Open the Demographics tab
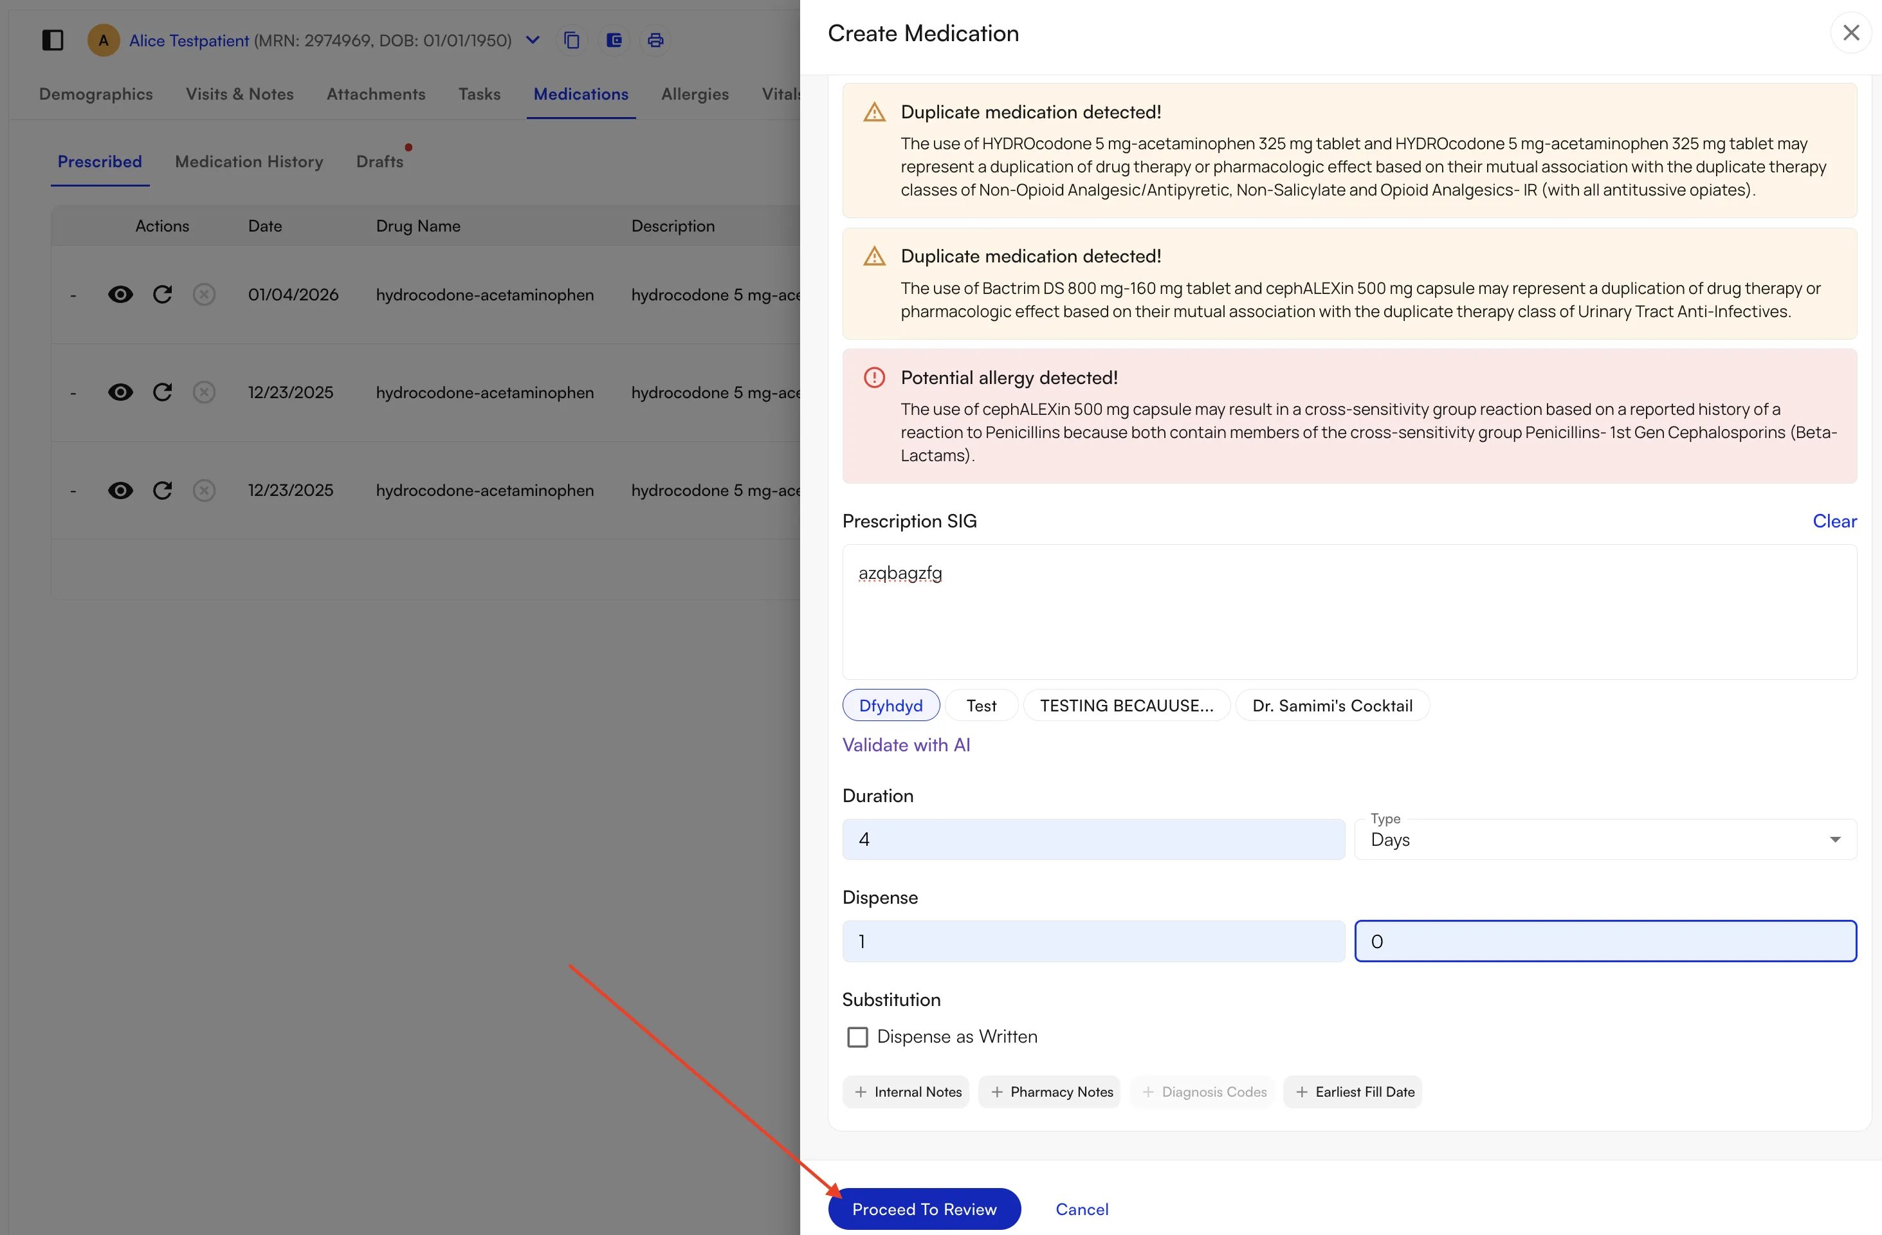Image resolution: width=1882 pixels, height=1235 pixels. tap(96, 94)
